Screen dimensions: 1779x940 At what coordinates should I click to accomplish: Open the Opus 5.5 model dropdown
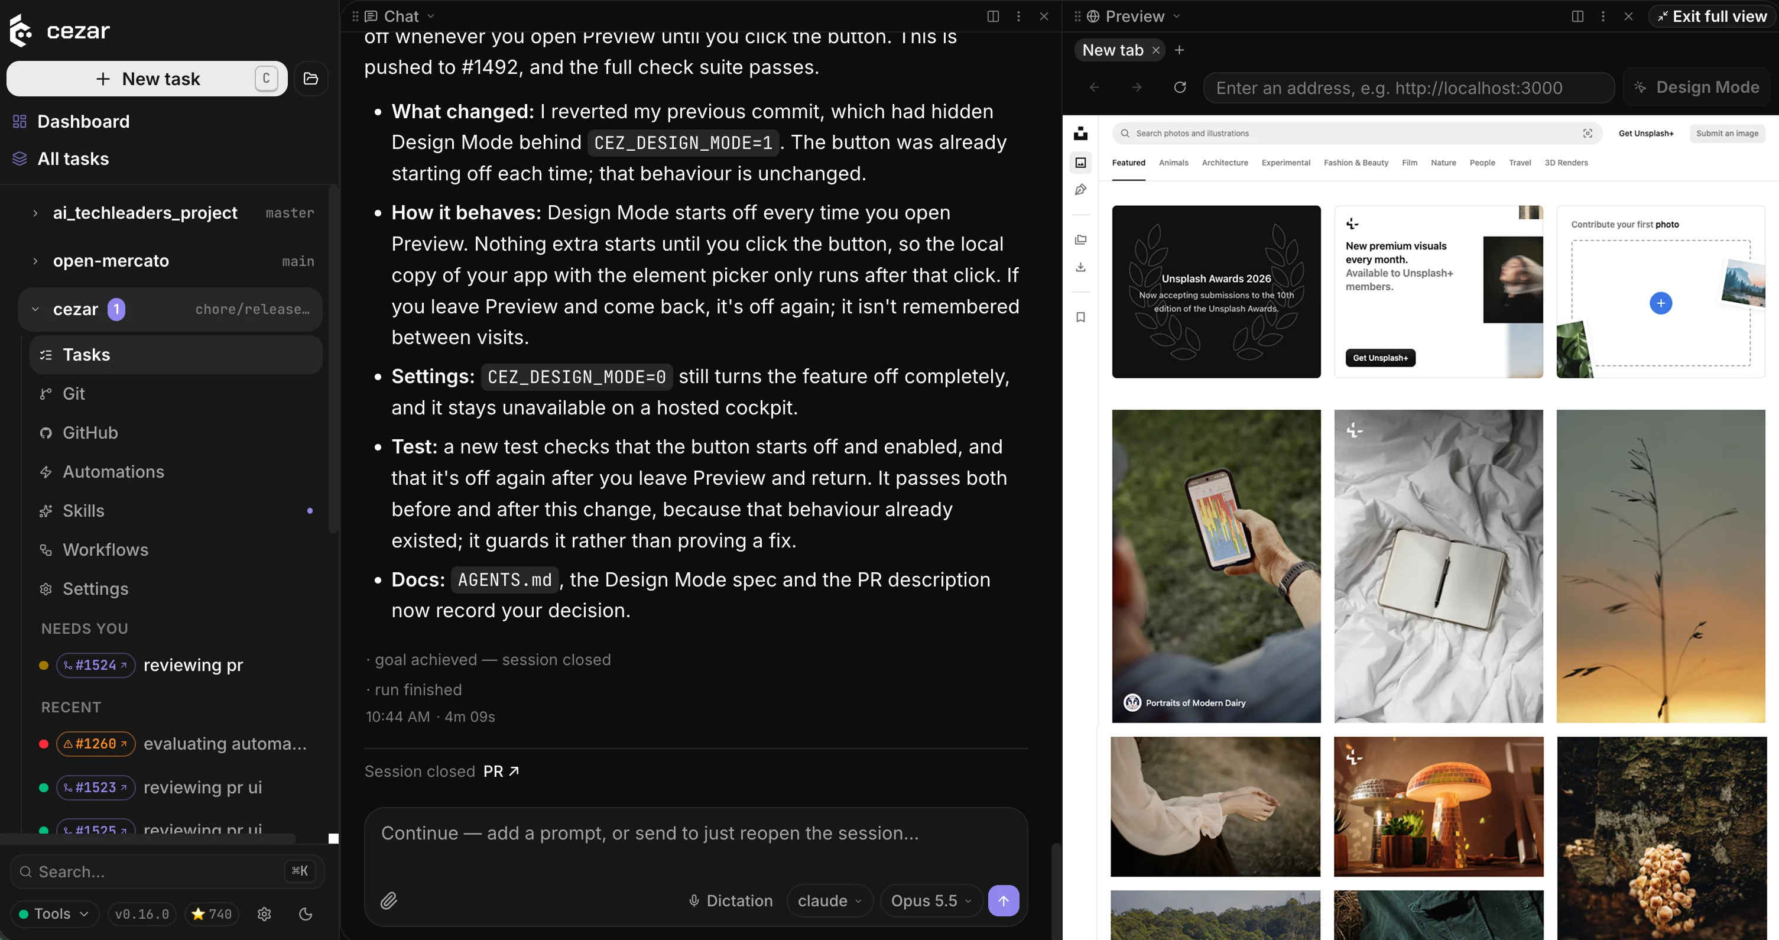930,900
